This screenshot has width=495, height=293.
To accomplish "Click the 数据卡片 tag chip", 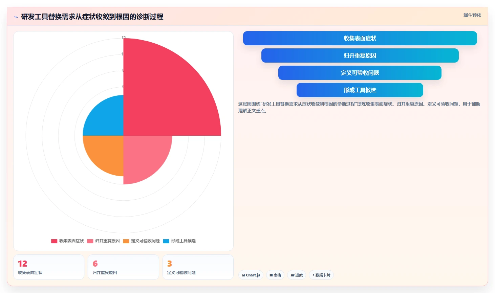I will [x=321, y=275].
